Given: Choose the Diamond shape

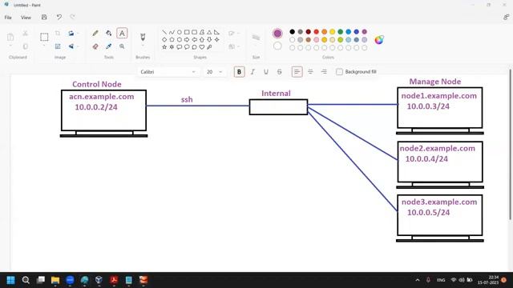Looking at the screenshot, I should pos(164,39).
